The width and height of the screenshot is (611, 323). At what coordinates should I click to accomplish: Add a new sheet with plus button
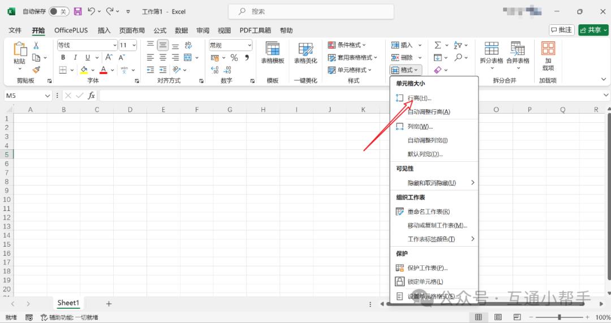(x=109, y=304)
